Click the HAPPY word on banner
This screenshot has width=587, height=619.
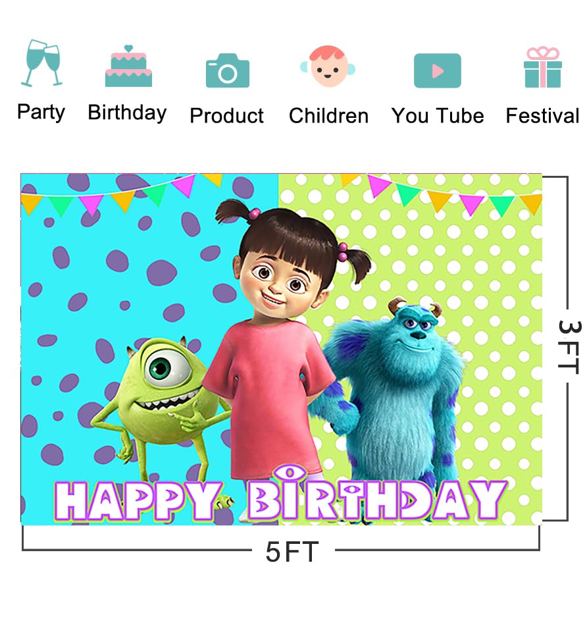138,500
